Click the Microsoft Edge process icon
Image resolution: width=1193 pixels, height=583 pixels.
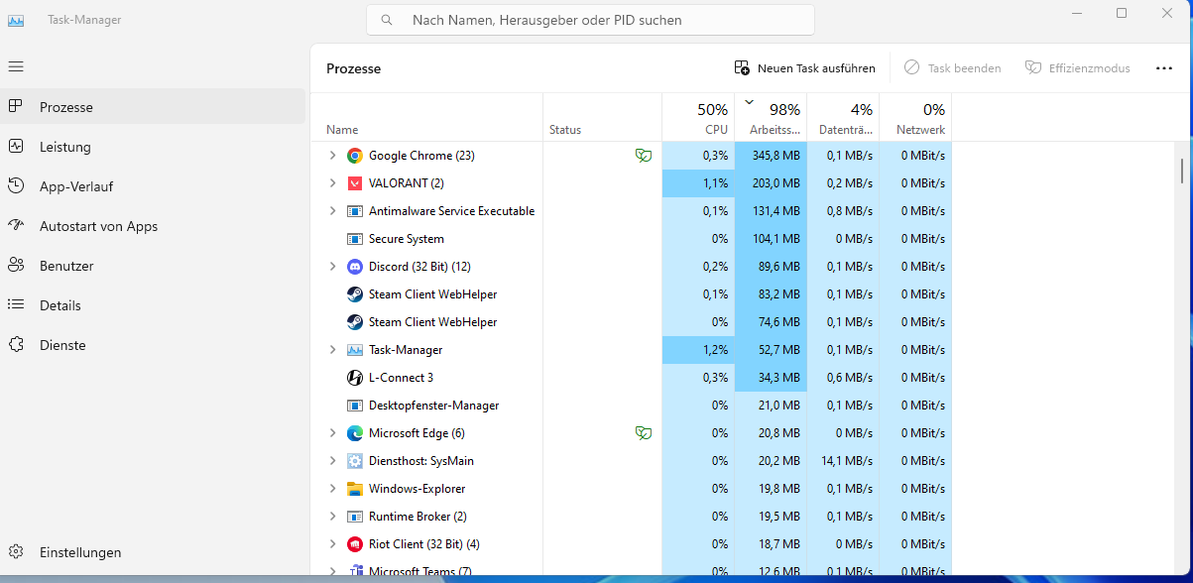[355, 433]
